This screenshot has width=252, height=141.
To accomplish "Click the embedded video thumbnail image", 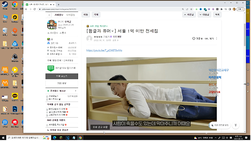I will [152, 94].
